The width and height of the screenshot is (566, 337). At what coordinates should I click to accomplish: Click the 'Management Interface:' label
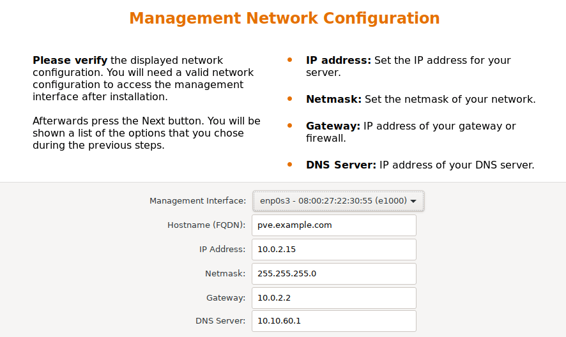coord(197,201)
